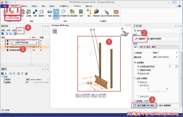The width and height of the screenshot is (183, 117).
Task: Open the 窗口(W) ribbon tab
Action: click(89, 6)
